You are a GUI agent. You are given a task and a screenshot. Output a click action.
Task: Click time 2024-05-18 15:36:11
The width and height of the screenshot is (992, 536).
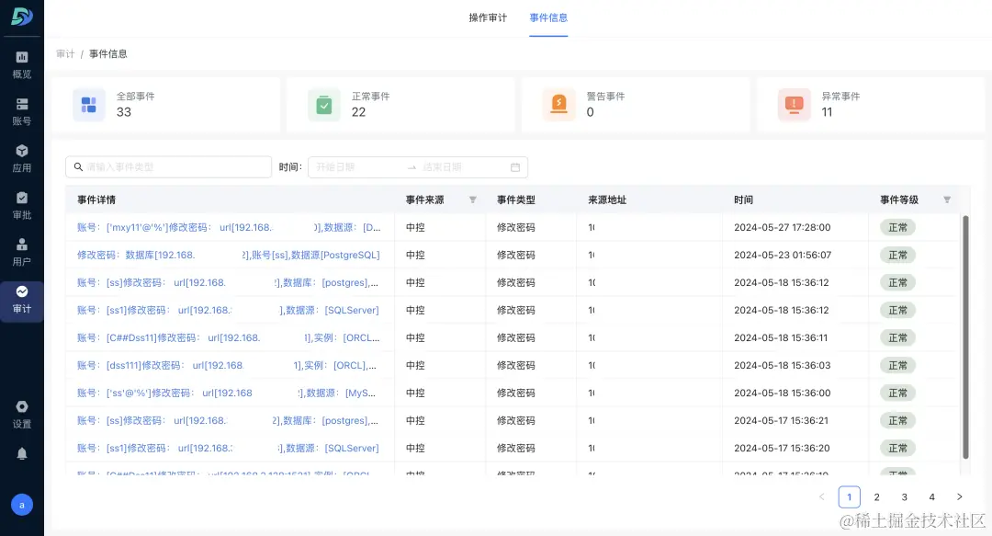coord(781,337)
